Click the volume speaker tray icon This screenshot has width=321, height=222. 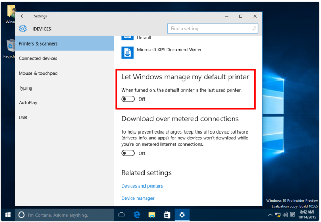coord(285,215)
